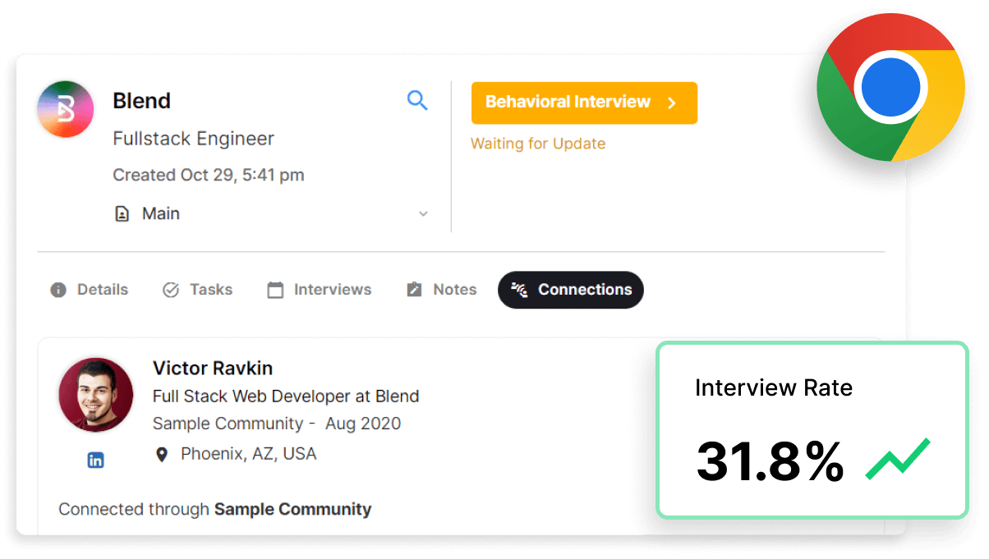Open Victor Ravkin's LinkedIn icon

pos(95,460)
